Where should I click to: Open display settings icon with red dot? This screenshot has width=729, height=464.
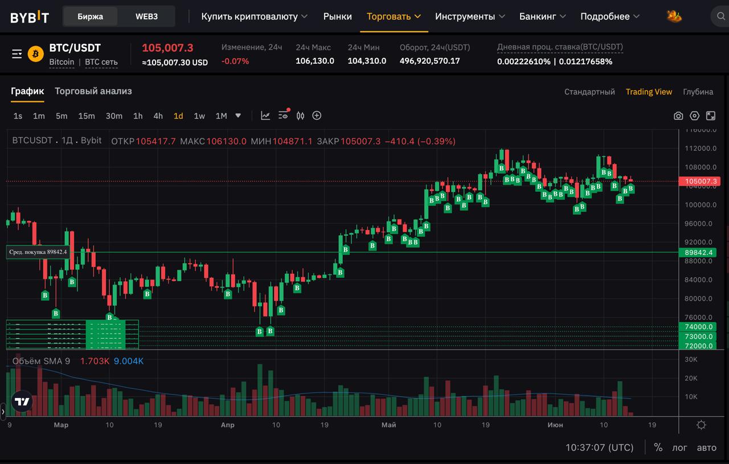284,115
